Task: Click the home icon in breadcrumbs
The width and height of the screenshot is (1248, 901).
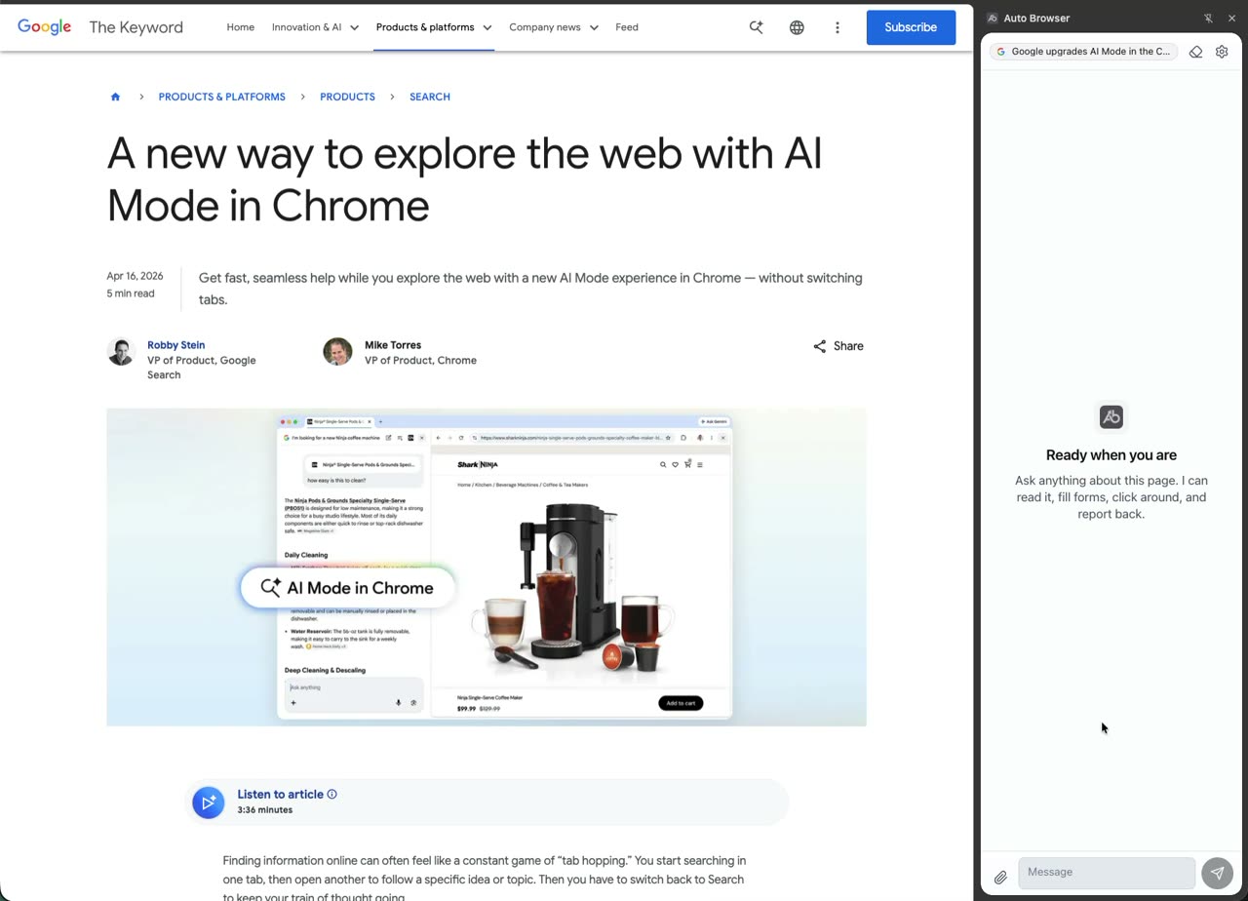Action: (x=115, y=97)
